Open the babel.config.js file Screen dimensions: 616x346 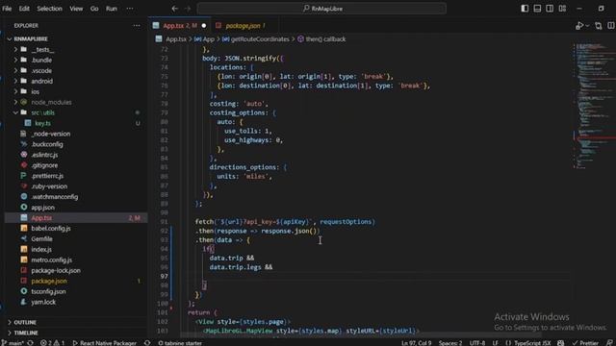point(51,229)
